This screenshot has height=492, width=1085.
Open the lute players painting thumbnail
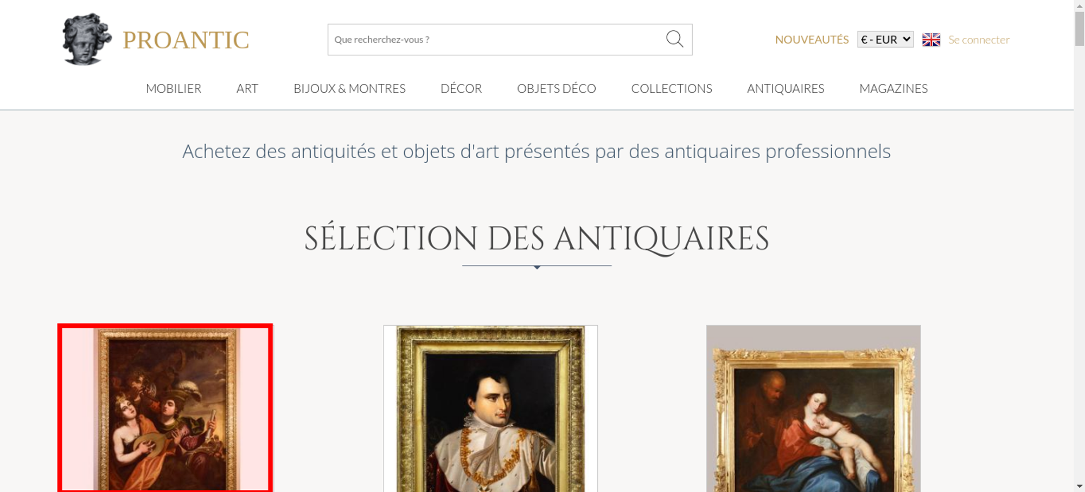pos(165,408)
